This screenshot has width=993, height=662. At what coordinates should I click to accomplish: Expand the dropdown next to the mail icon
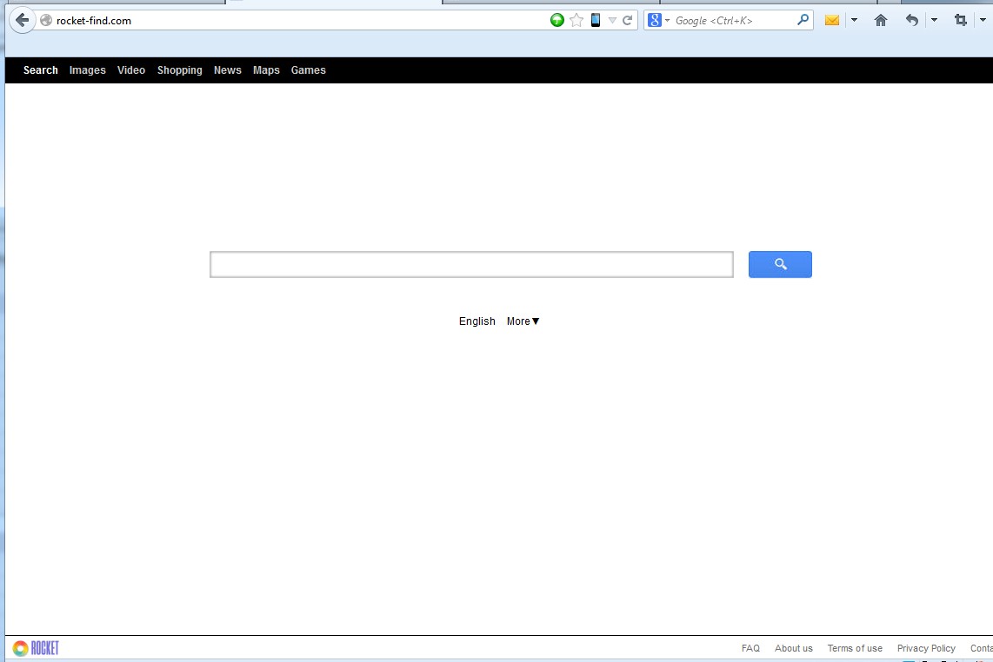(x=854, y=20)
